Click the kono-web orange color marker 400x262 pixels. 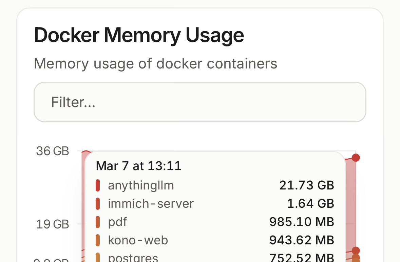[98, 240]
